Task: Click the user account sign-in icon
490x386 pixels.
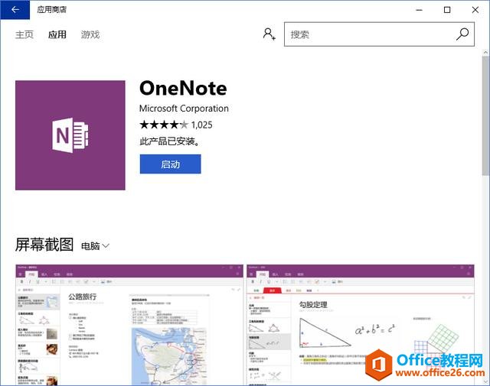Action: click(x=269, y=34)
